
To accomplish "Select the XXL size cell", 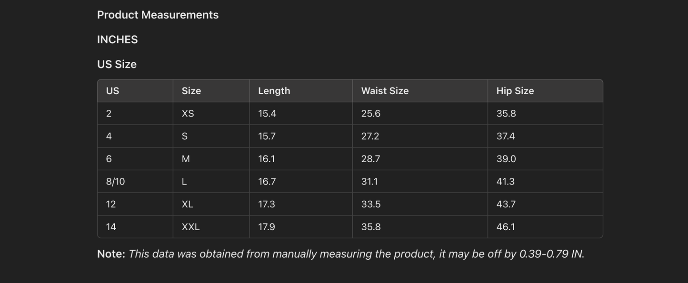I will [x=190, y=227].
